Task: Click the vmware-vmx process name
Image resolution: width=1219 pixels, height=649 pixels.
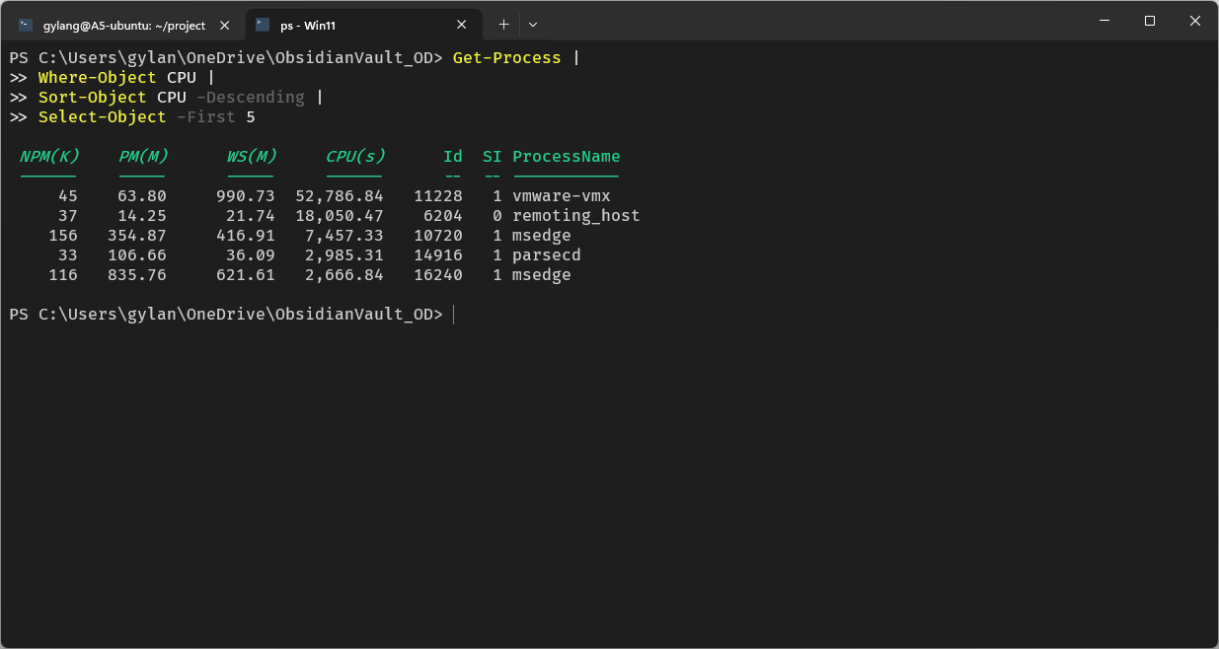Action: coord(561,195)
